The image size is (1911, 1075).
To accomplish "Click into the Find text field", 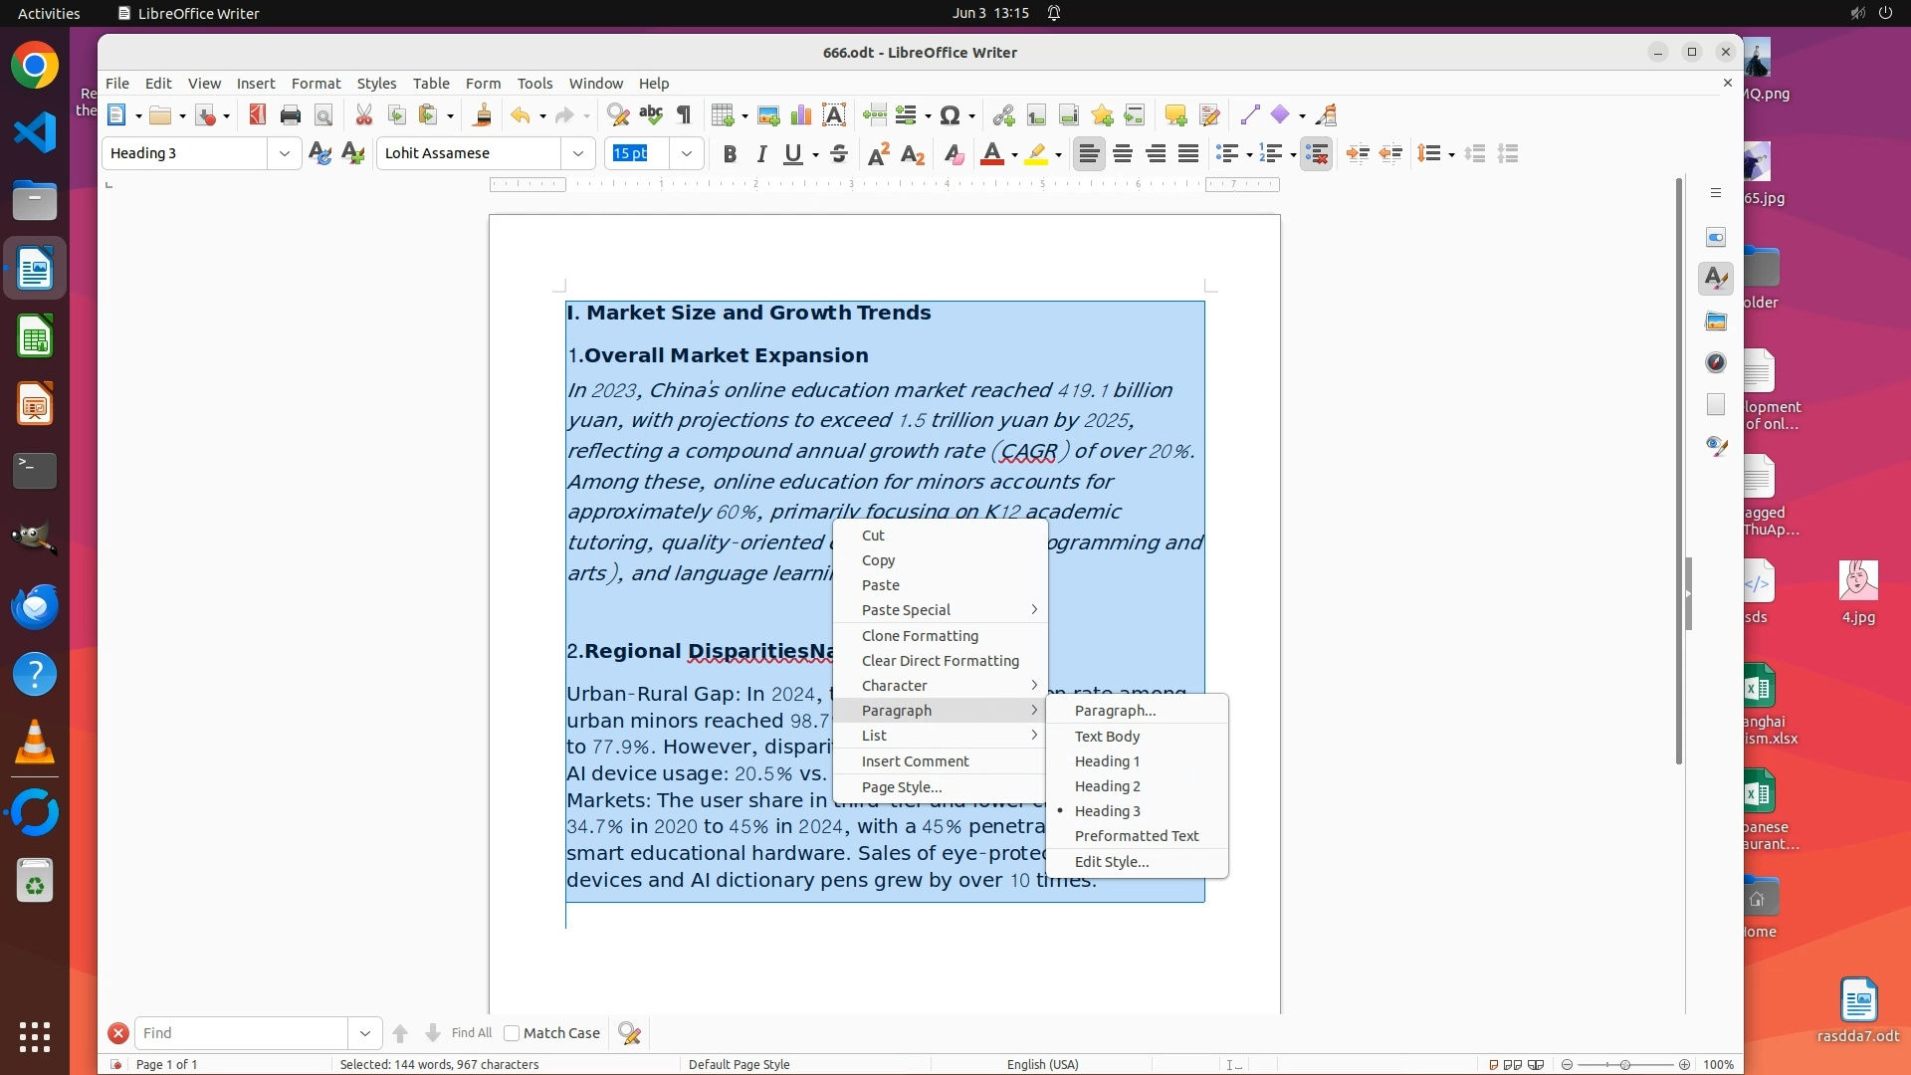I will (241, 1033).
